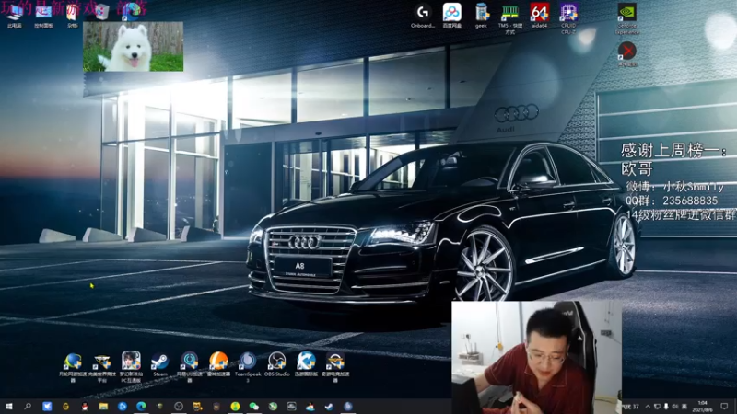Open volume control in system tray

click(675, 406)
